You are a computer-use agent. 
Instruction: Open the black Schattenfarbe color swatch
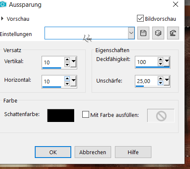point(61,116)
